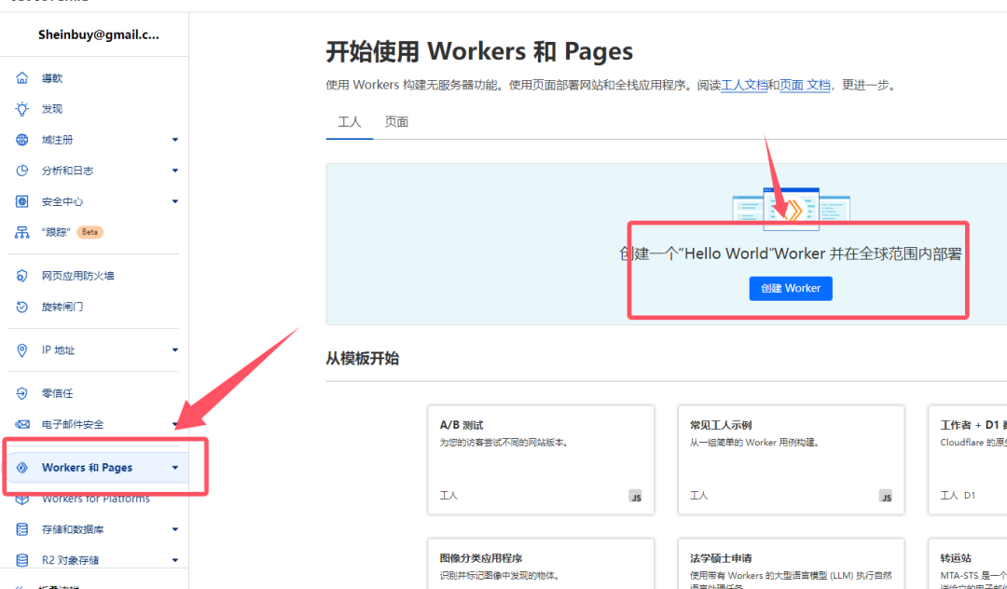Image resolution: width=1007 pixels, height=589 pixels.
Task: Expand the 存储和数据库 dropdown arrow
Action: point(174,529)
